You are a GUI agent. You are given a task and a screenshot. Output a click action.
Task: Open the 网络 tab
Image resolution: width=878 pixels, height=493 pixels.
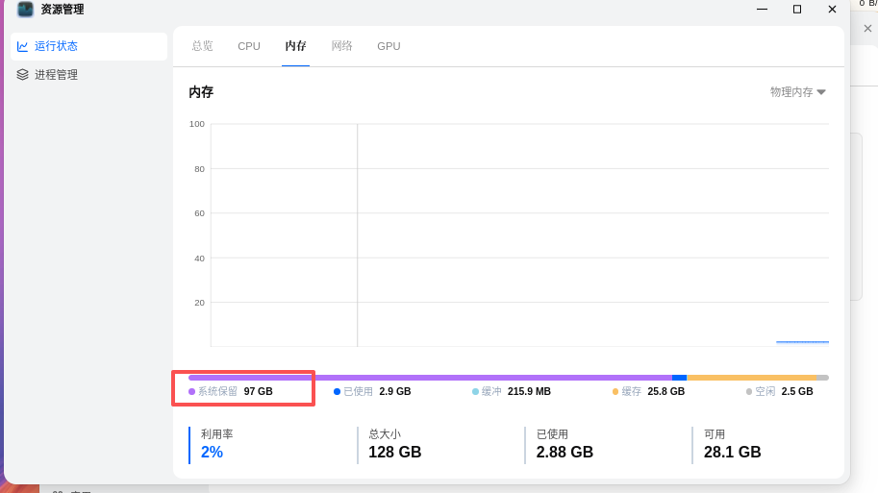tap(341, 46)
